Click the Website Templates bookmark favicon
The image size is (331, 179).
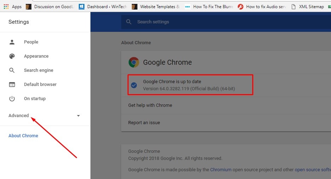coord(135,7)
